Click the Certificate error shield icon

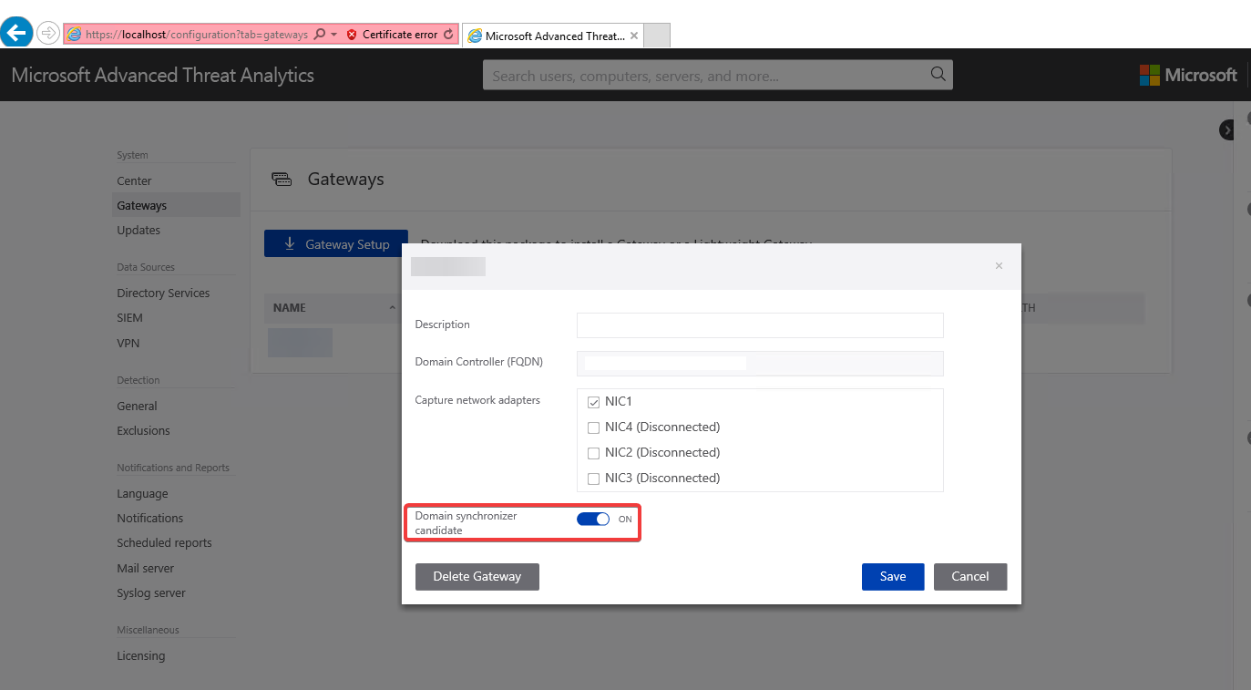[352, 35]
